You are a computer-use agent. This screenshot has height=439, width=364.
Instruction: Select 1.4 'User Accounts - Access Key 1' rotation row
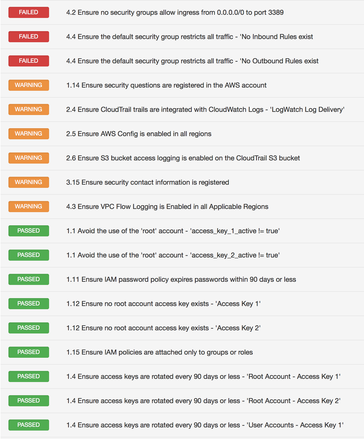tap(205, 425)
